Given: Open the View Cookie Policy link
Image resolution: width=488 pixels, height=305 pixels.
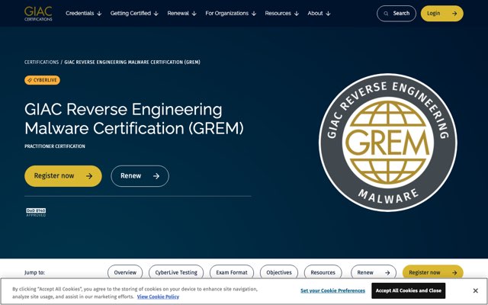Looking at the screenshot, I should (158, 297).
